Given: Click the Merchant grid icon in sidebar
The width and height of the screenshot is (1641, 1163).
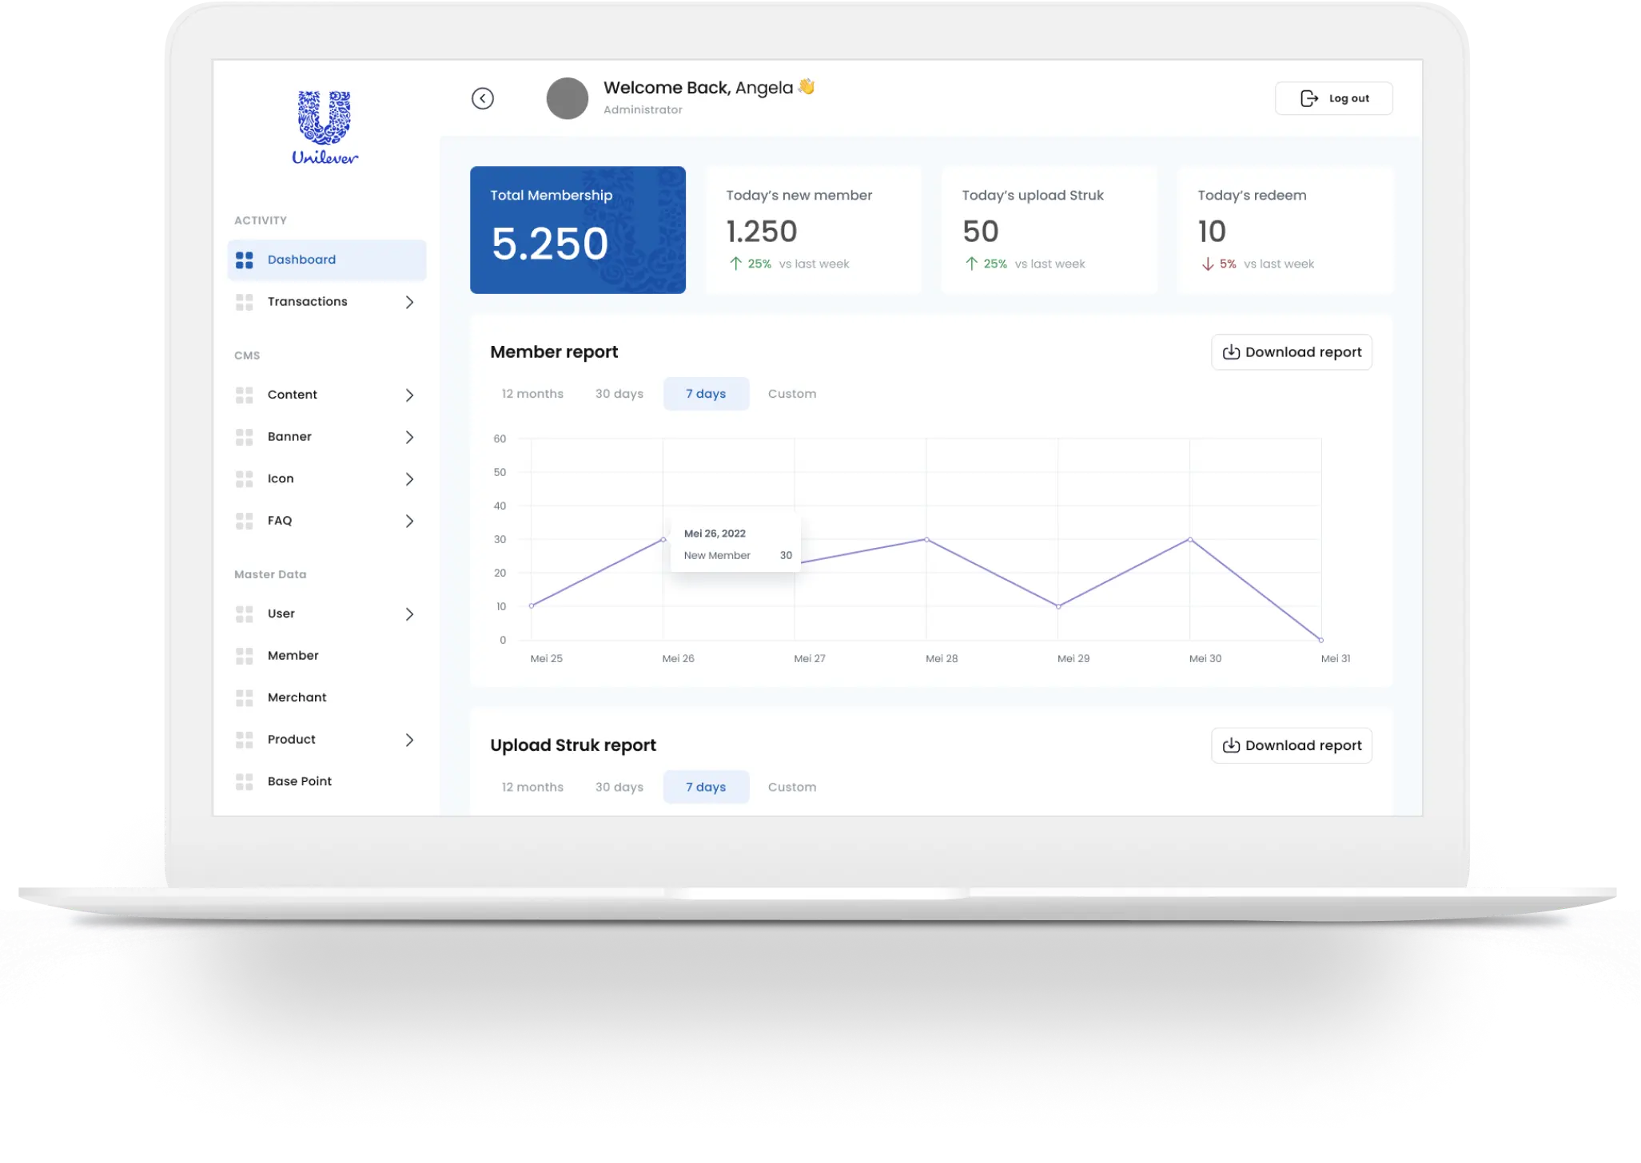Looking at the screenshot, I should tap(245, 698).
